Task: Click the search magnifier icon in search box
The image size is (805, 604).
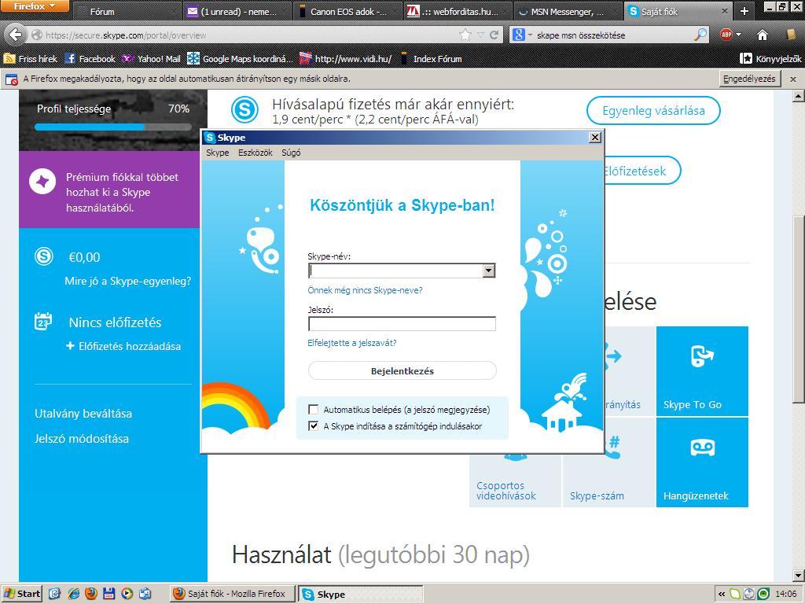Action: pyautogui.click(x=700, y=35)
